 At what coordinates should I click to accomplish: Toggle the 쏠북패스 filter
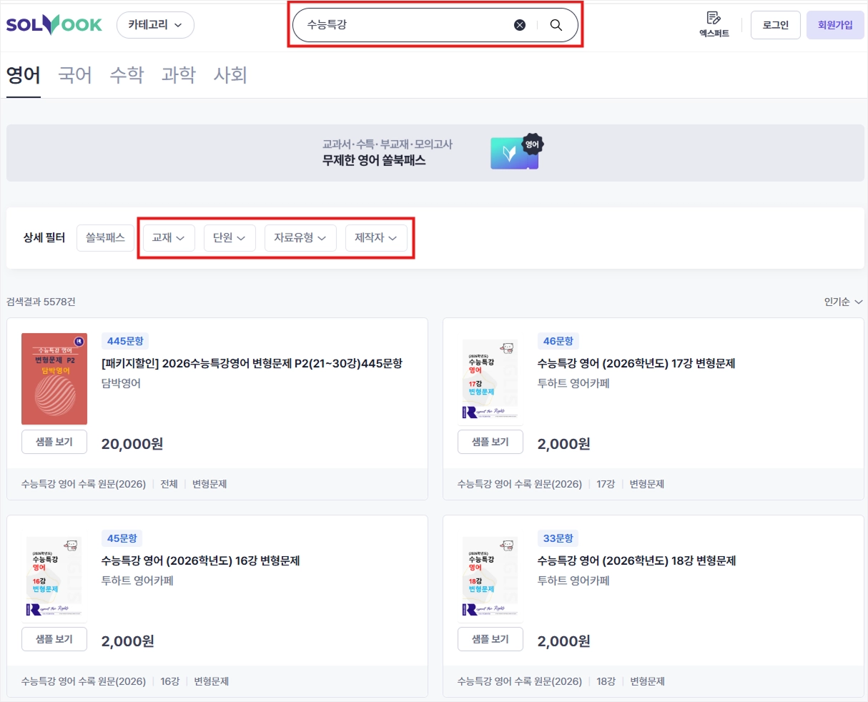click(105, 237)
